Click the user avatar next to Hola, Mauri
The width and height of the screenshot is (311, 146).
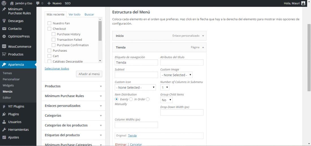(303, 3)
